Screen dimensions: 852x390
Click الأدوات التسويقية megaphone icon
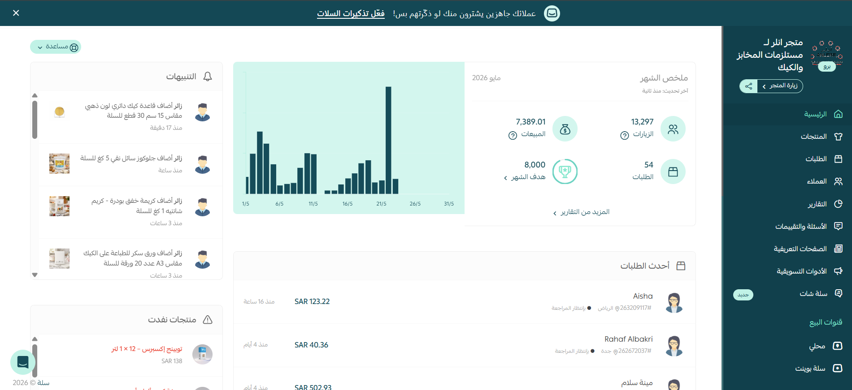tap(838, 271)
